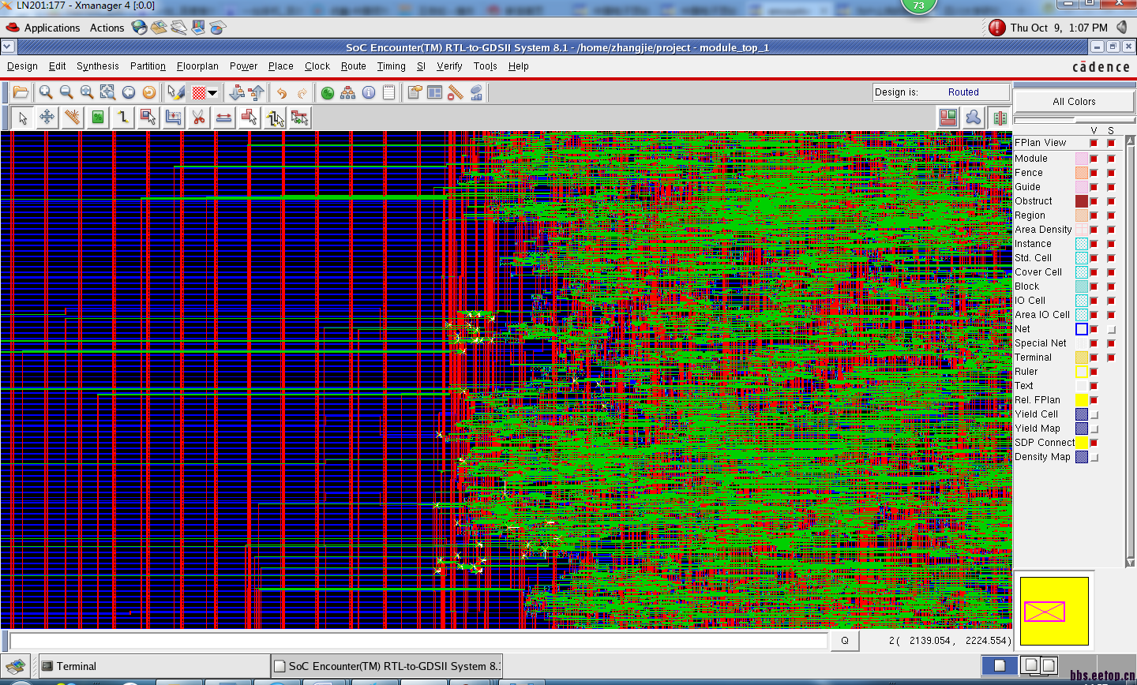Screen dimensions: 1137x685
Task: Click the ungroup hierarchy down-arrow icon
Action: click(236, 92)
